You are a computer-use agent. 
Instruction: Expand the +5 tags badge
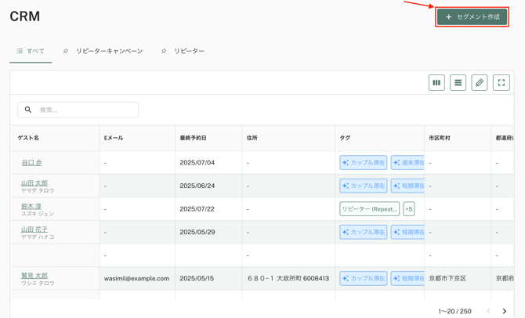(409, 209)
